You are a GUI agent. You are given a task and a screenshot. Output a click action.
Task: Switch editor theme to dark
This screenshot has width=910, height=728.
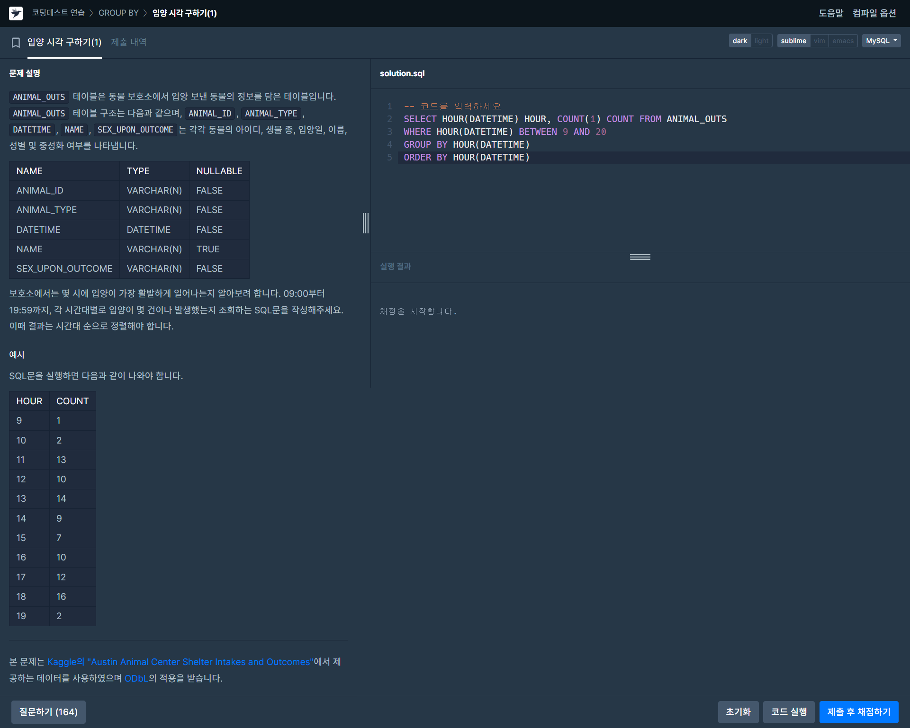tap(739, 41)
